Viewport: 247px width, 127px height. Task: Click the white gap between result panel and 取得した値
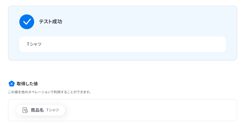[x=123, y=70]
